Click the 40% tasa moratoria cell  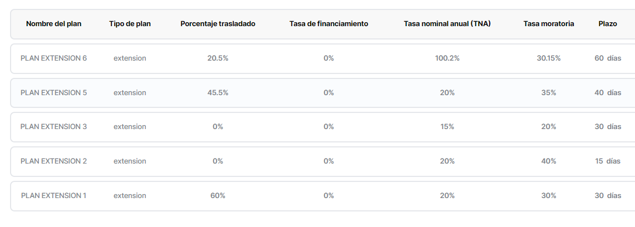[548, 161]
